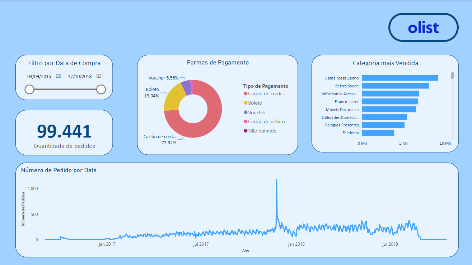
Task: Click the 1.000 y-axis label
Action: (32, 189)
